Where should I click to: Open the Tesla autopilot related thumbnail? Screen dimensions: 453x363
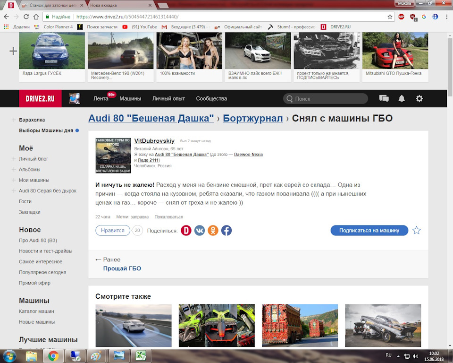tap(134, 325)
